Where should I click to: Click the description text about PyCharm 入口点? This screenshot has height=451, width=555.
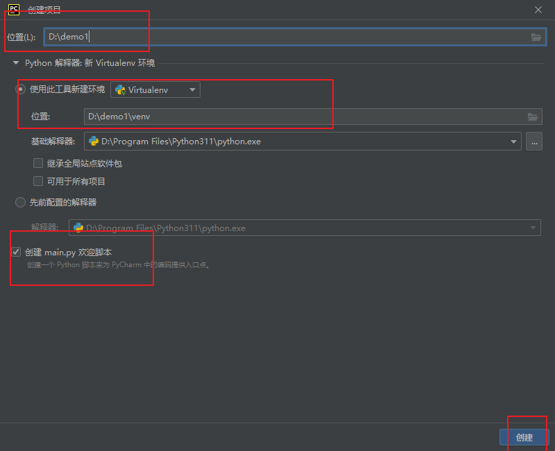119,265
